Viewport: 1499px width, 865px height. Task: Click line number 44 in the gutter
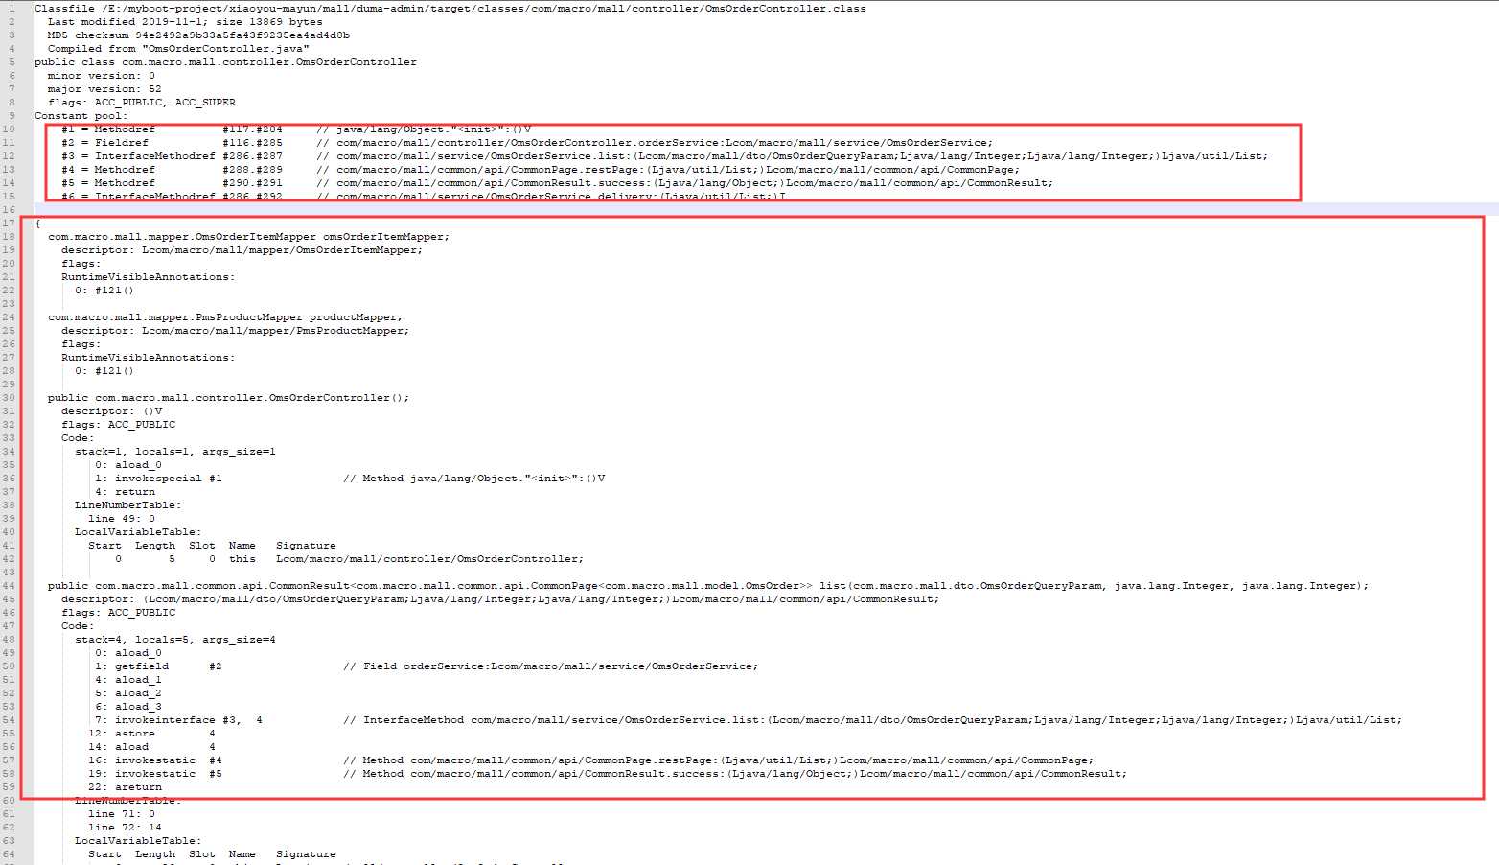(9, 585)
